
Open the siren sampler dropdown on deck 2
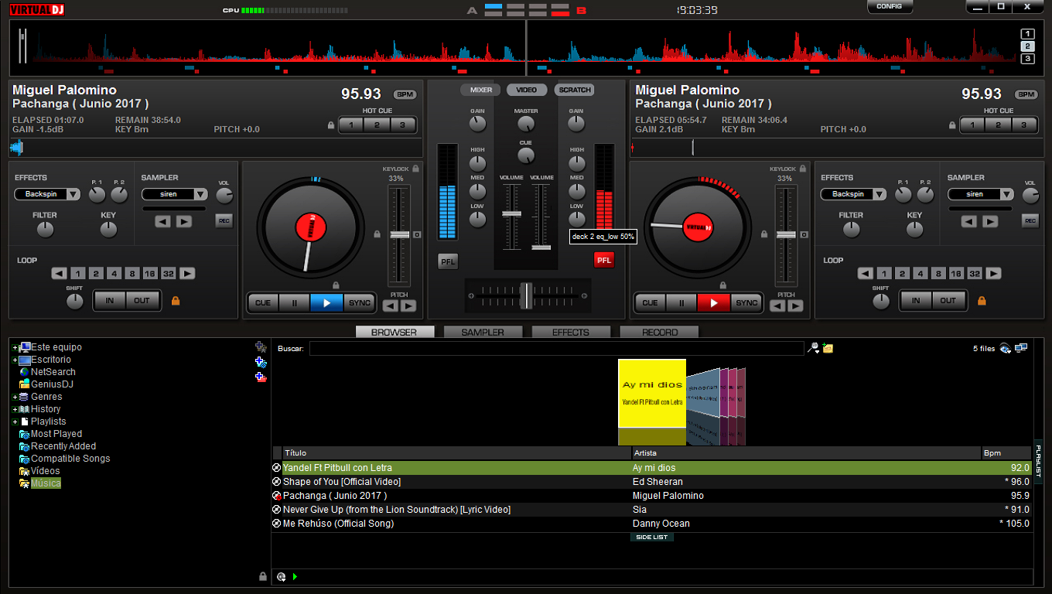[1006, 194]
